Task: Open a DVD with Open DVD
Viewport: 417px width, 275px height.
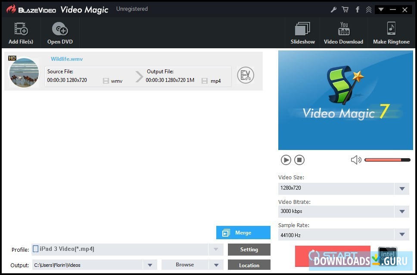Action: [59, 32]
